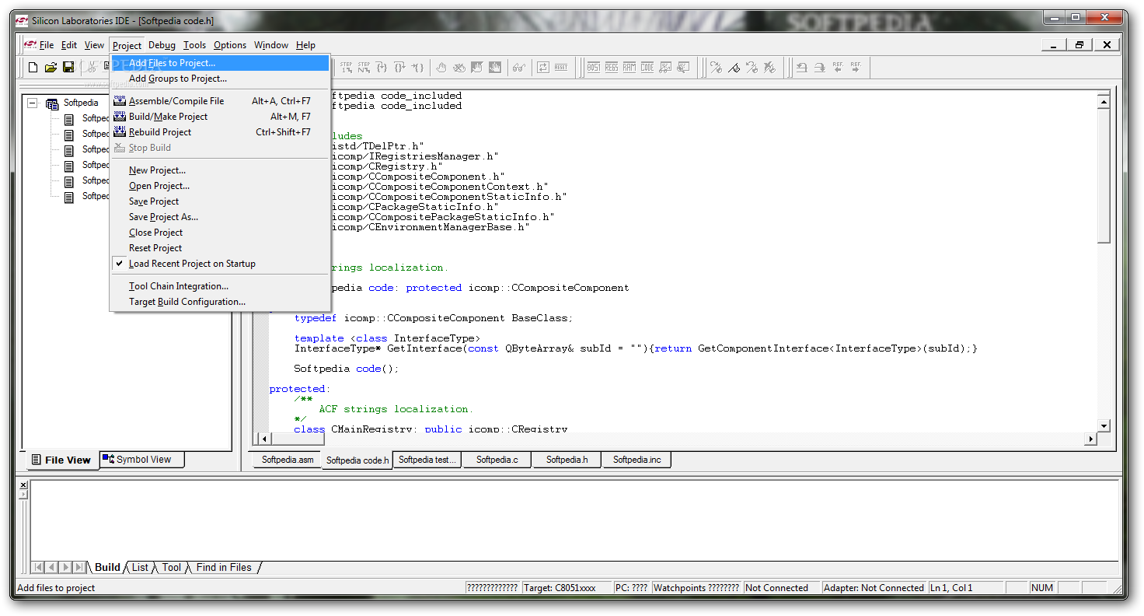
Task: Click the New File toolbar icon
Action: [x=33, y=68]
